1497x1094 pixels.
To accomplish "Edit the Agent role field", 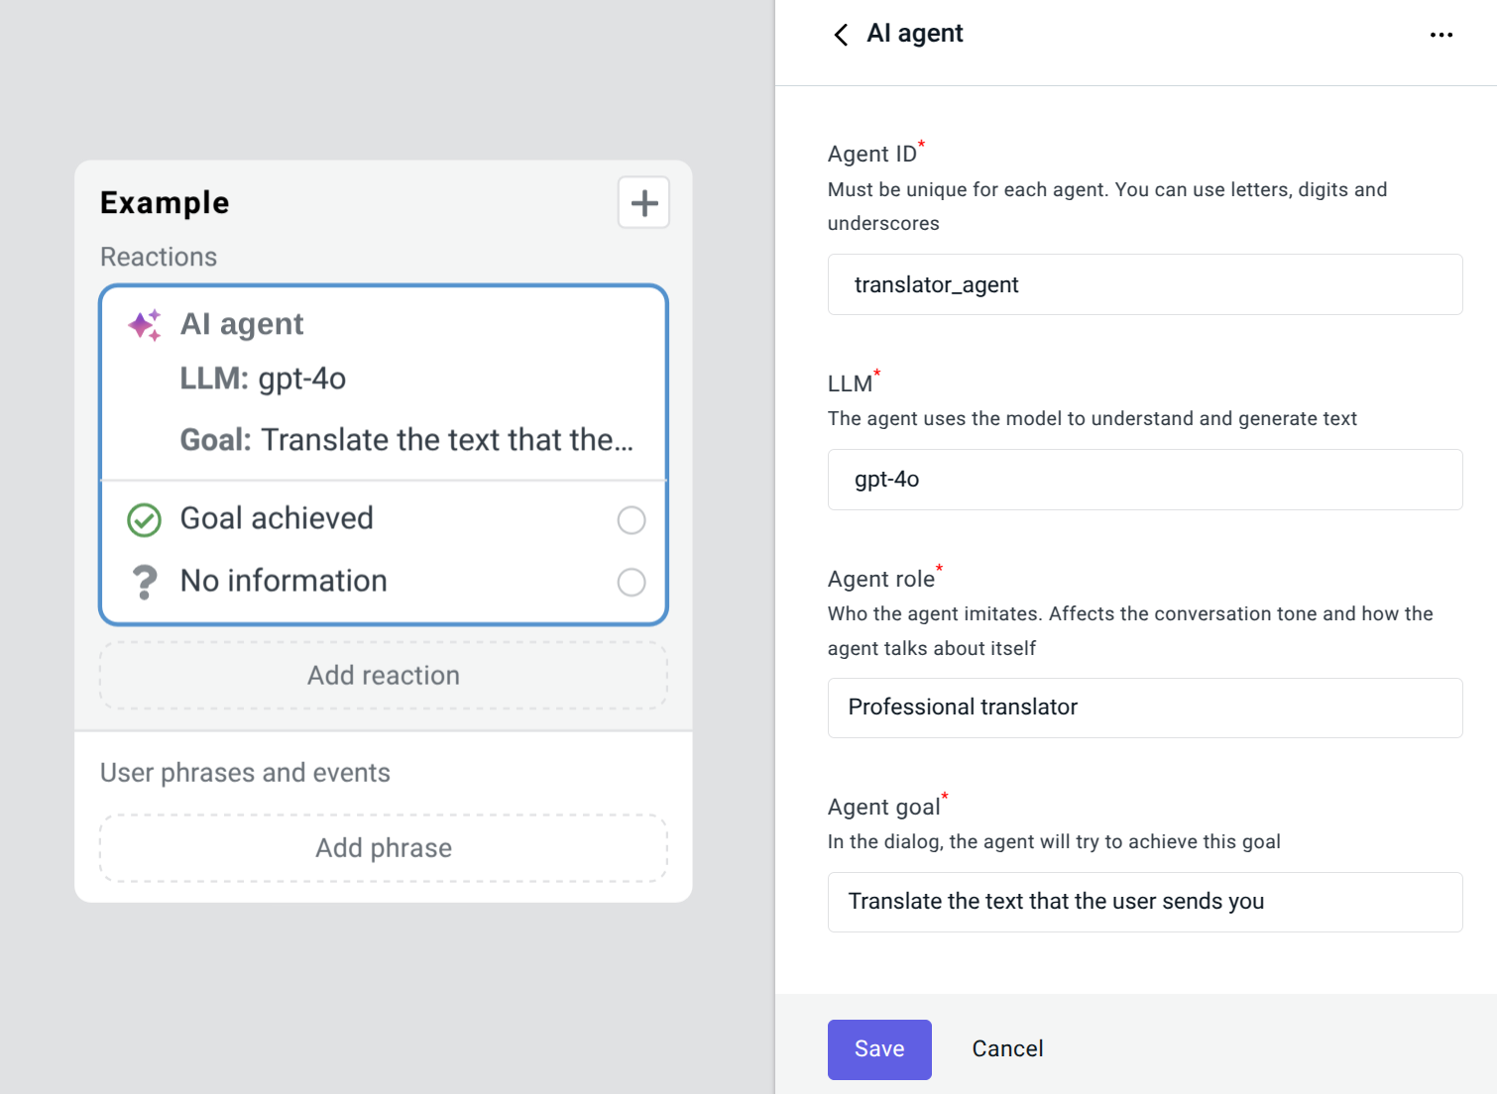I will tap(1144, 708).
